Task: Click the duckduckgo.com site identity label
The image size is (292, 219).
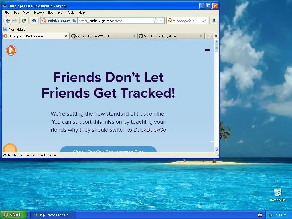Action: pyautogui.click(x=59, y=21)
